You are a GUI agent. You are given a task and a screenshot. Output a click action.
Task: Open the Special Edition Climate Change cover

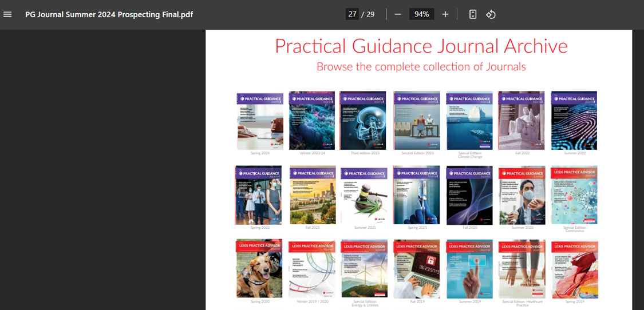point(469,121)
